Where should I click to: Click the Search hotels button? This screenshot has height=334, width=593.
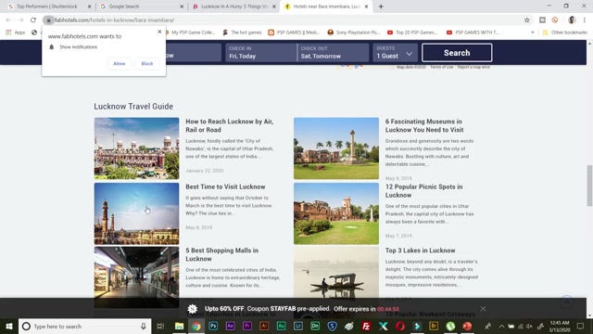point(457,53)
